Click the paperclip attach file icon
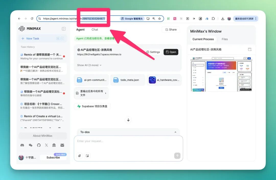 coord(79,156)
